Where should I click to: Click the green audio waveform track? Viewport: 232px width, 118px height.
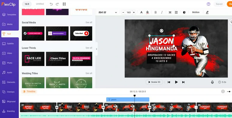126,116
